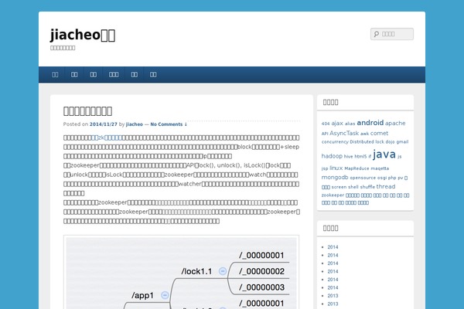The image size is (464, 309).
Task: Choose the opensource tag
Action: [x=363, y=178]
